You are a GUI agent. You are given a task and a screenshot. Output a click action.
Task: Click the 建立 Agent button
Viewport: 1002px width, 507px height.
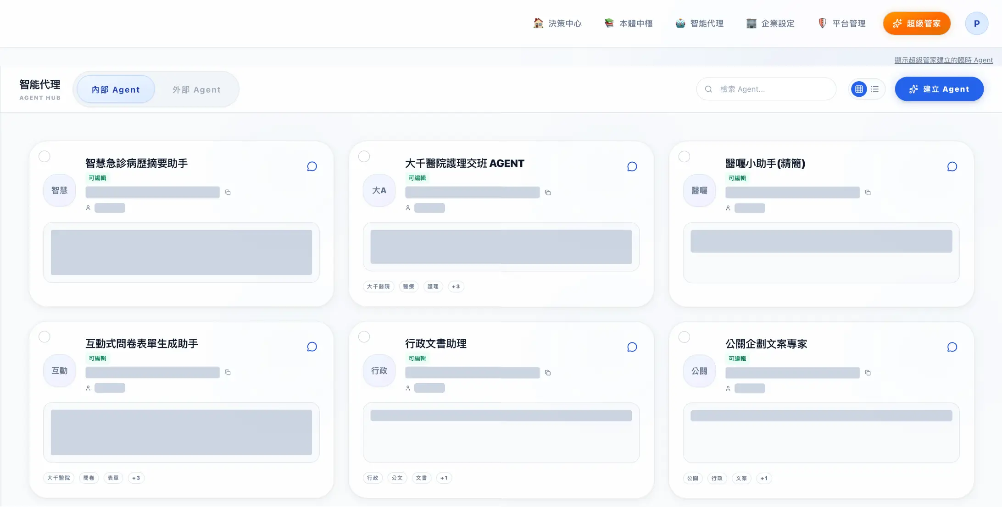pos(939,89)
